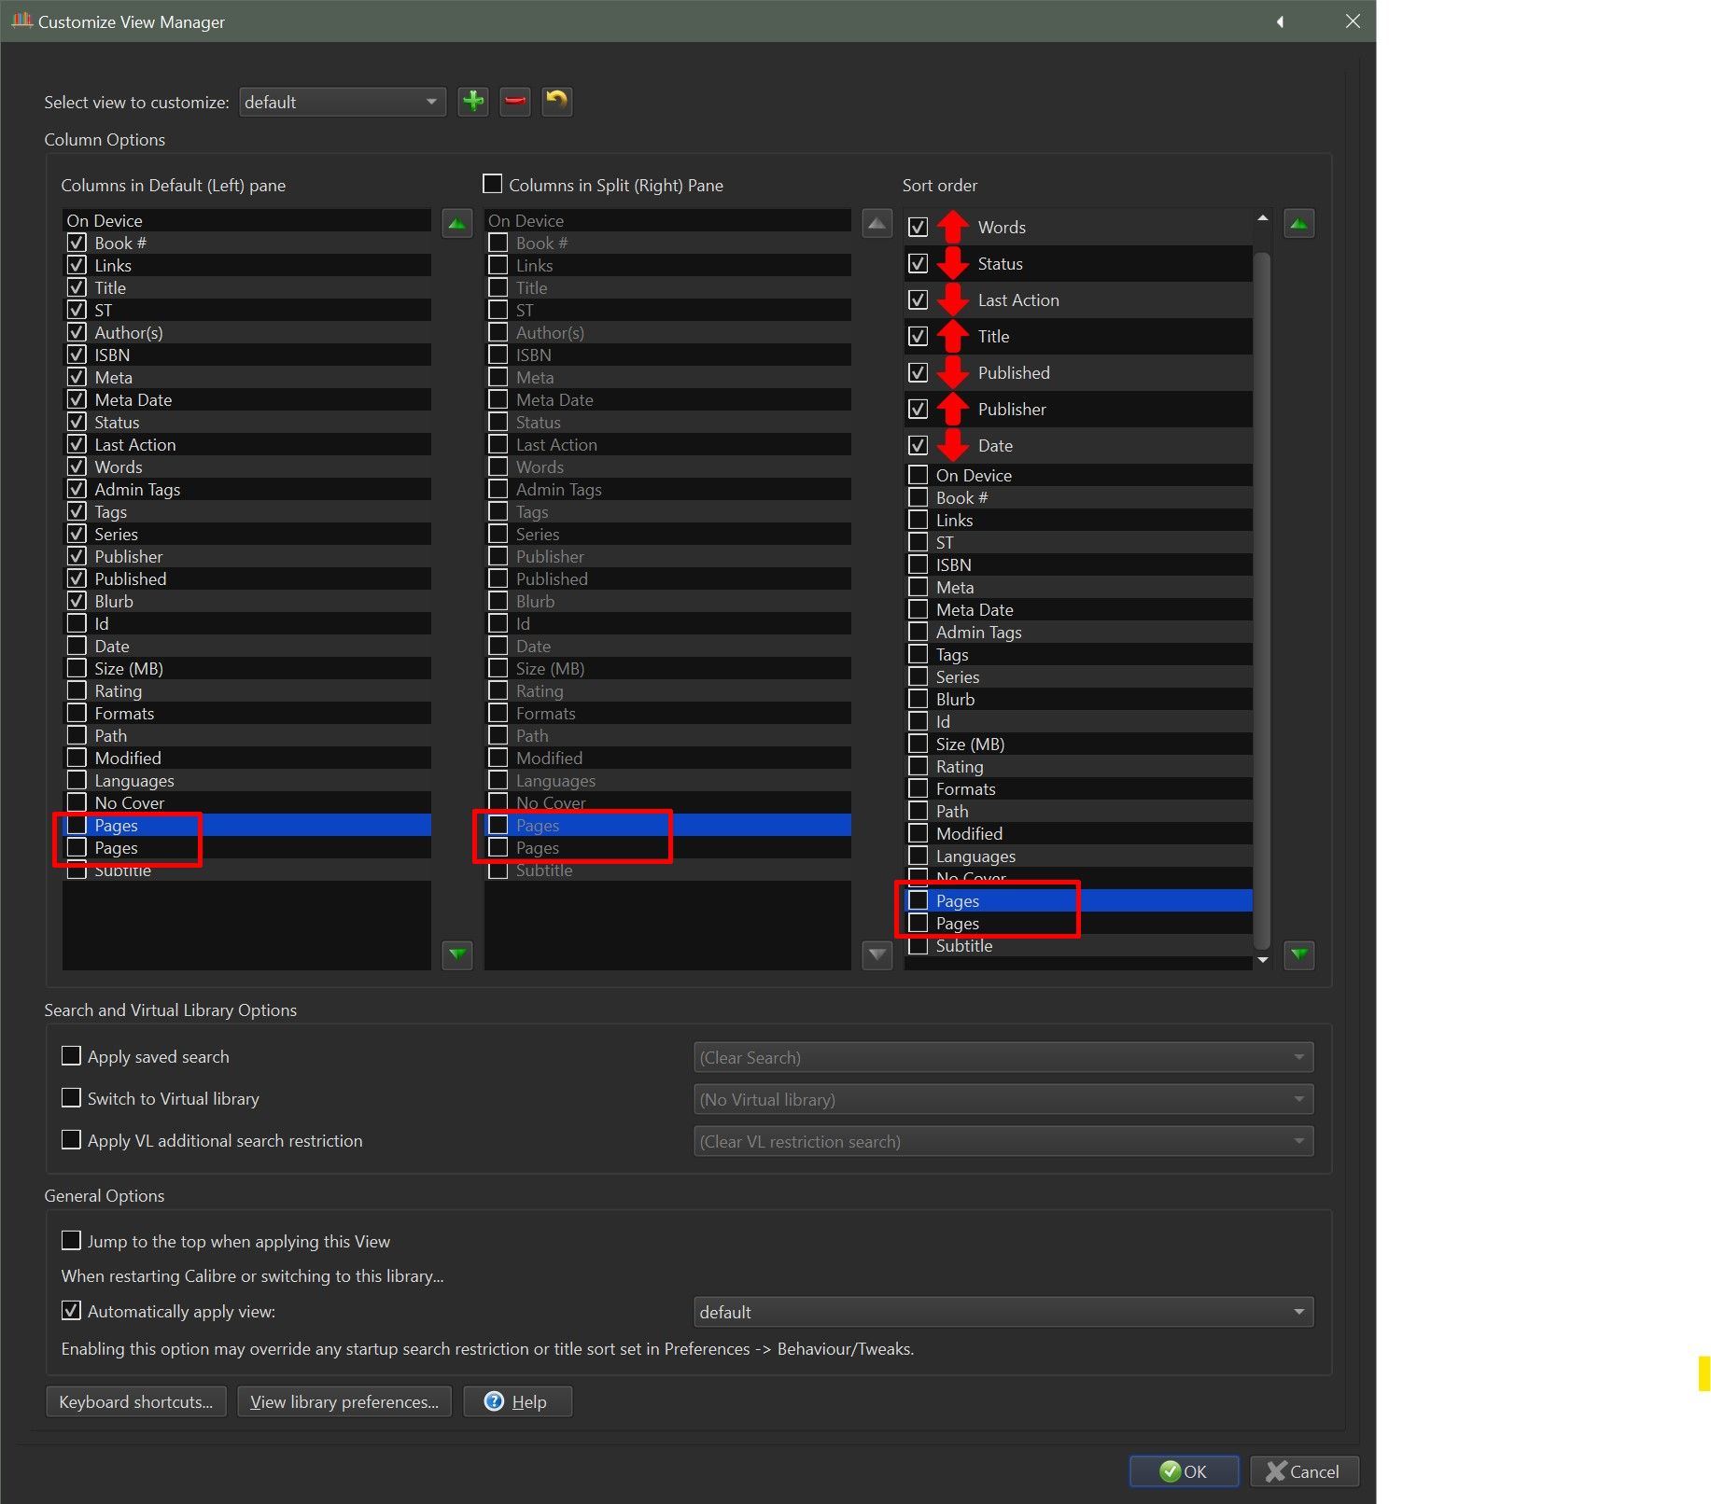Move column down in Default pane list

[x=457, y=954]
